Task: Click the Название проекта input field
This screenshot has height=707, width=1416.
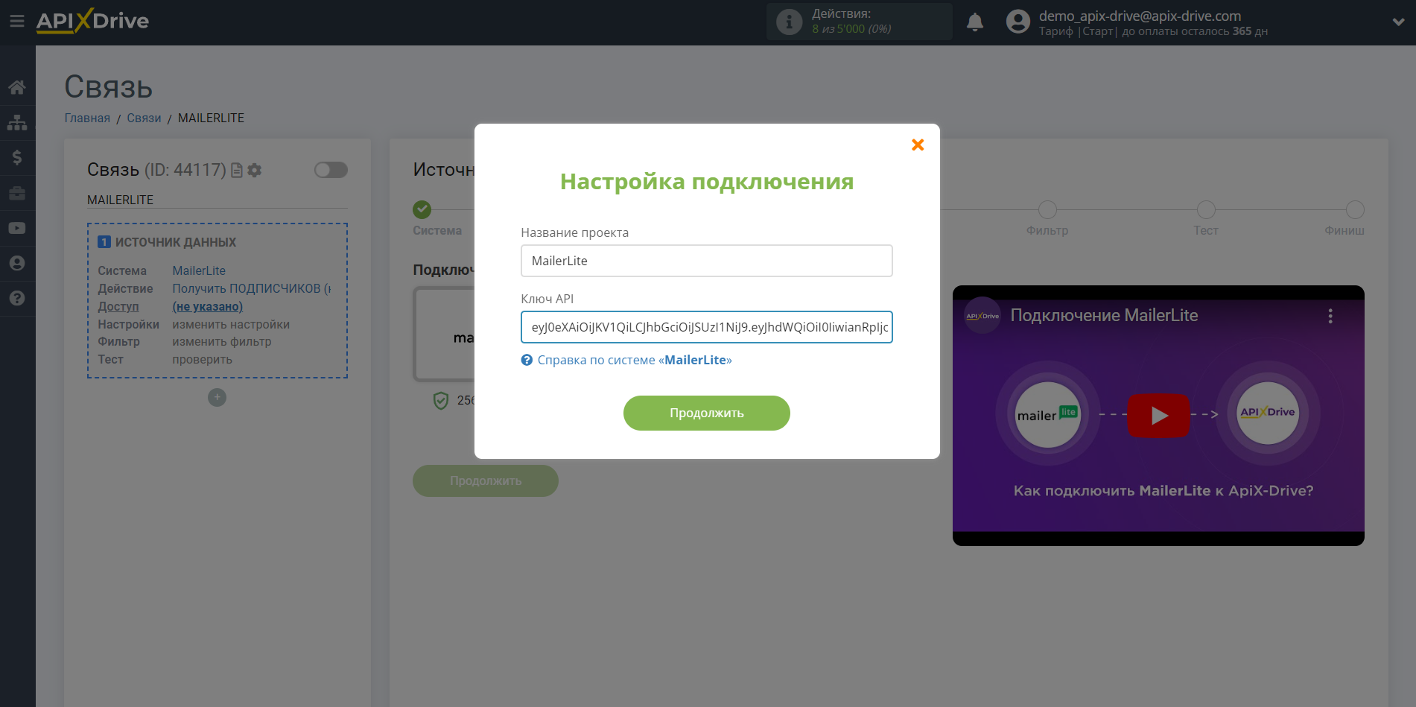Action: point(706,261)
